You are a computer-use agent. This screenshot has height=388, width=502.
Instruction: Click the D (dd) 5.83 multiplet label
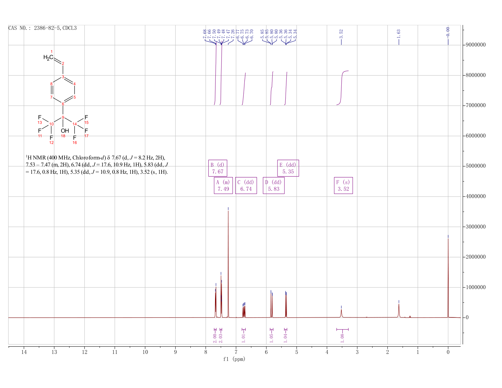tap(274, 185)
